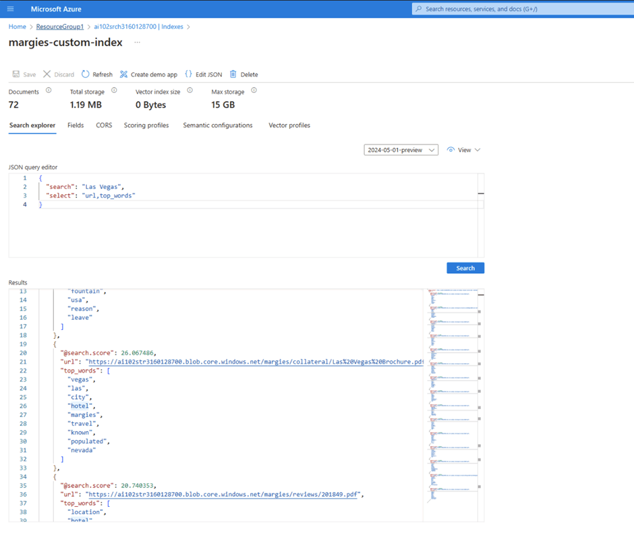
Task: Select the Semantic configurations tab
Action: [218, 126]
